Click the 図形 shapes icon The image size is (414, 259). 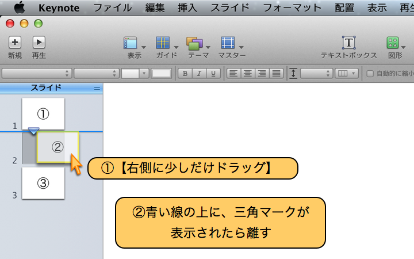coord(393,43)
